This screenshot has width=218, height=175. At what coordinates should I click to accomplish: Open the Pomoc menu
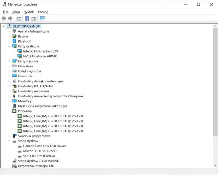click(x=43, y=12)
